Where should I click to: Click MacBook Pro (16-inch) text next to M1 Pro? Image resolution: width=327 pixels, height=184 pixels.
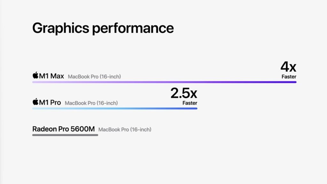point(91,103)
